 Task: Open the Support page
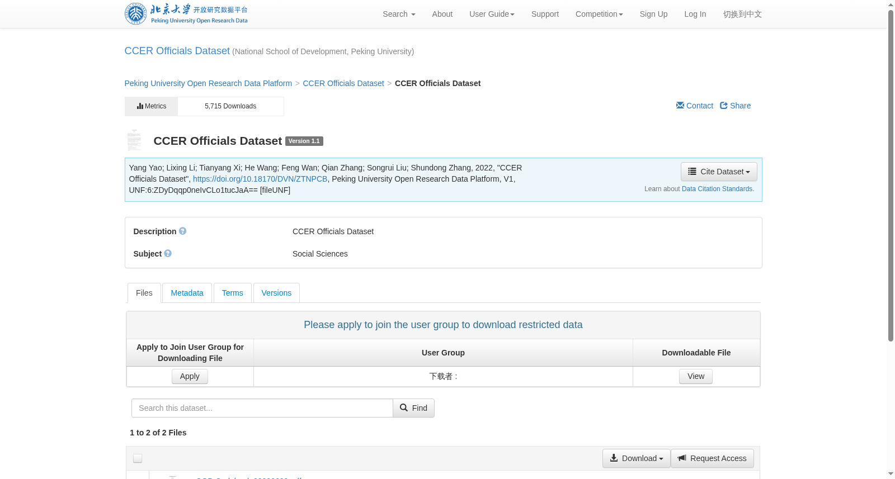point(545,14)
